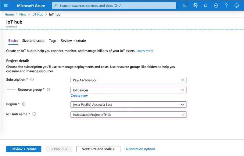Click Create new resource group link
This screenshot has height=156, width=244.
(x=79, y=96)
